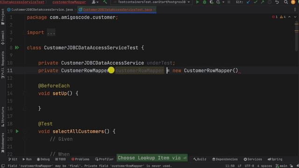299x168 pixels.
Task: Click the lock read-only status icon
Action: 291,166
